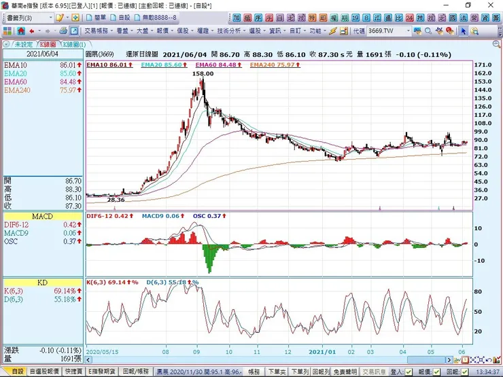
Task: Toggle the 登入 login checkbox
Action: (409, 372)
